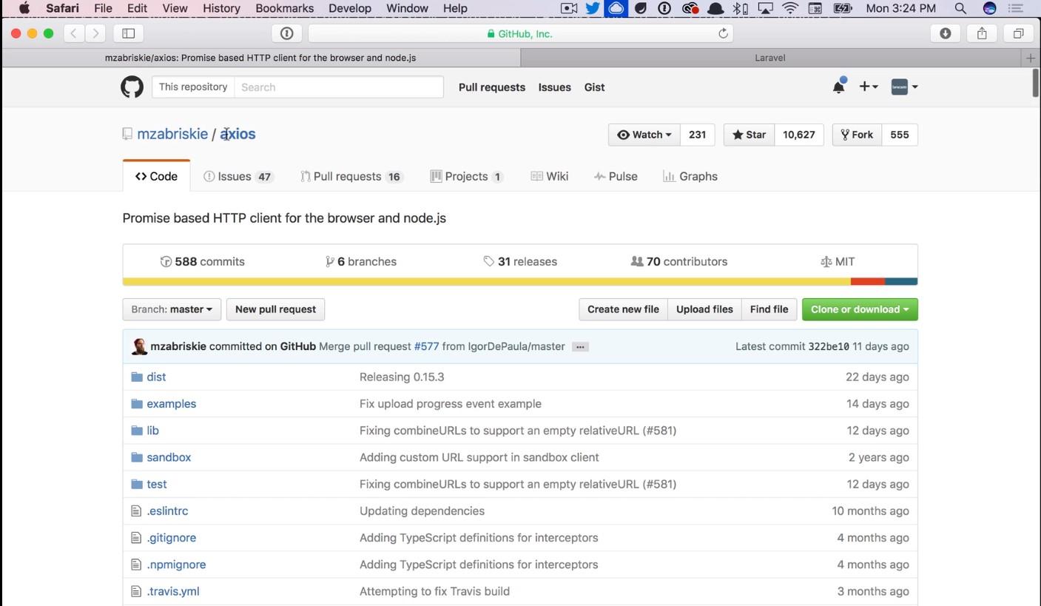Star the axios repository
The image size is (1041, 606).
[x=749, y=135]
